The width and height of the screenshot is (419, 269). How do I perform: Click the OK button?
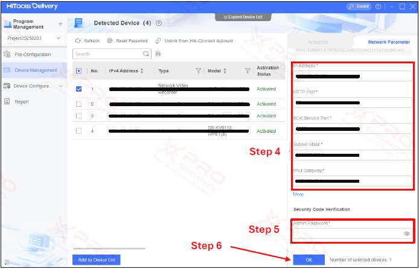(309, 260)
